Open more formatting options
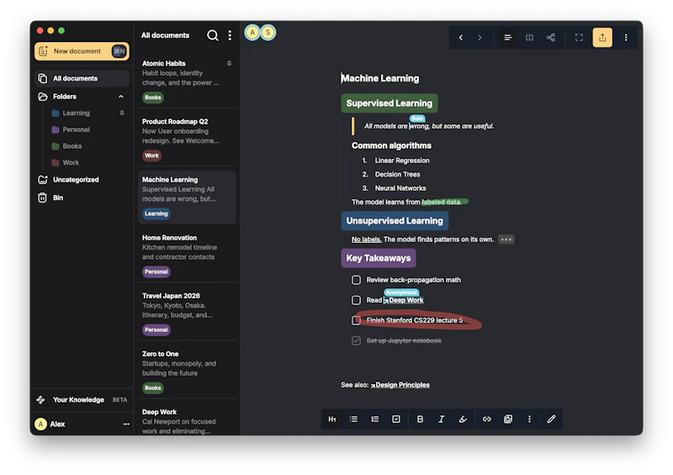The image size is (673, 475). [529, 420]
